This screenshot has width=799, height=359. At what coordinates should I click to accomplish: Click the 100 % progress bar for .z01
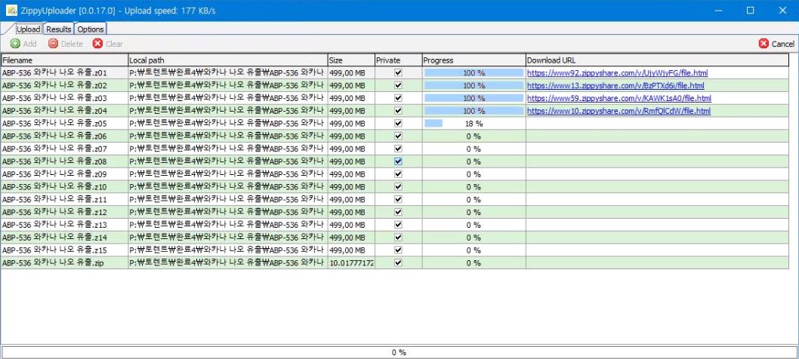click(474, 73)
